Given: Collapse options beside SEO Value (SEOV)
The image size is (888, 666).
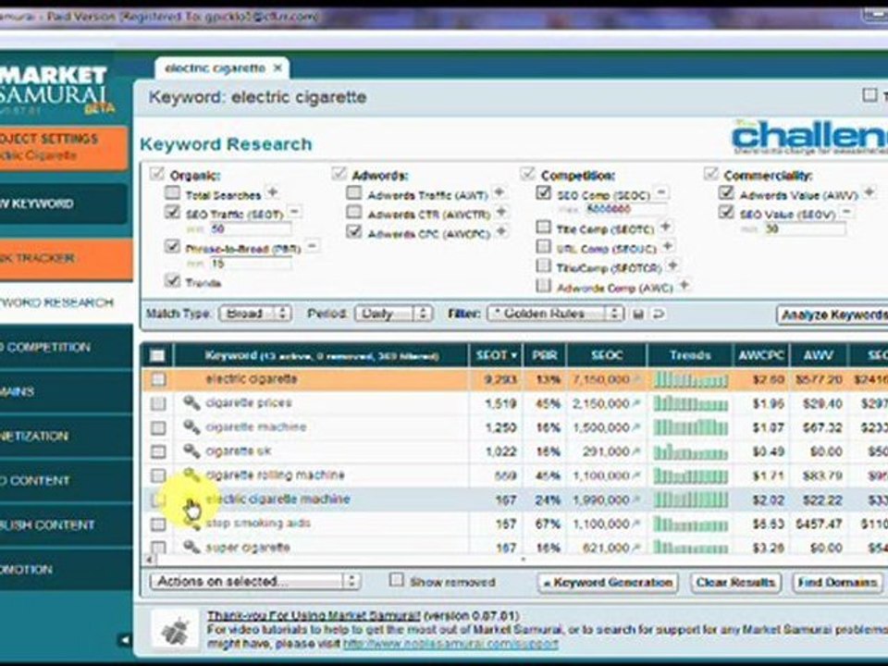Looking at the screenshot, I should pos(846,212).
